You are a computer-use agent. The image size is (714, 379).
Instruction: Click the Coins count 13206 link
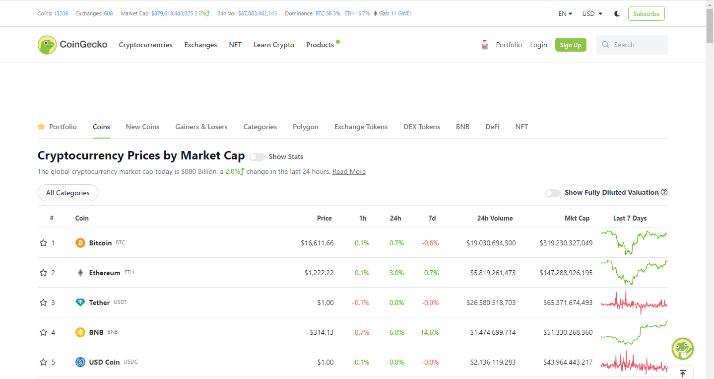(61, 13)
